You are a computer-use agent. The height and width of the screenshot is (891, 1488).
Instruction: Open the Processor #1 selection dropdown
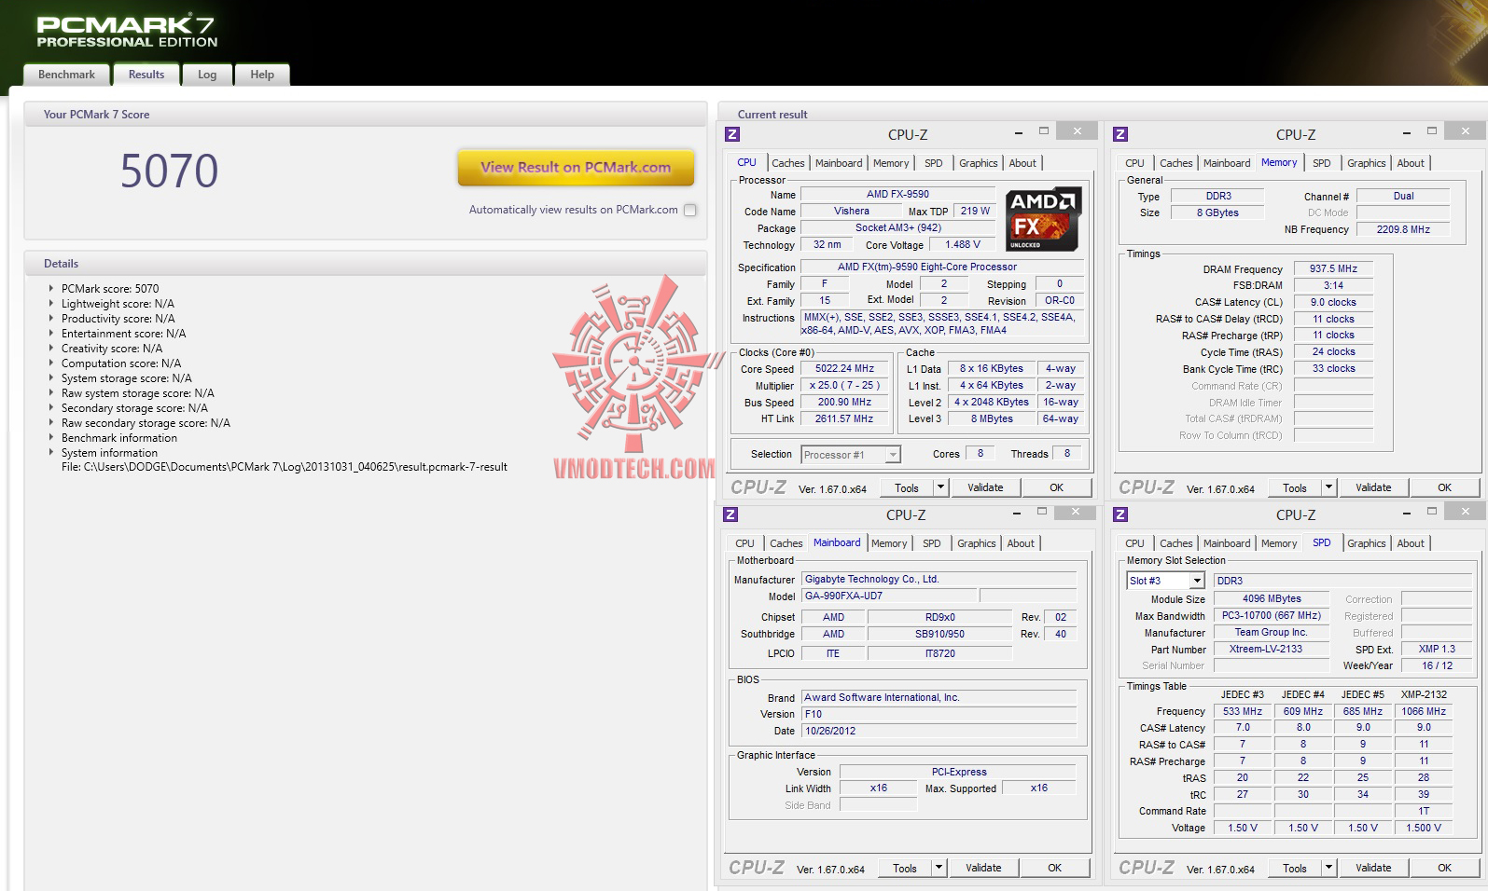(893, 455)
